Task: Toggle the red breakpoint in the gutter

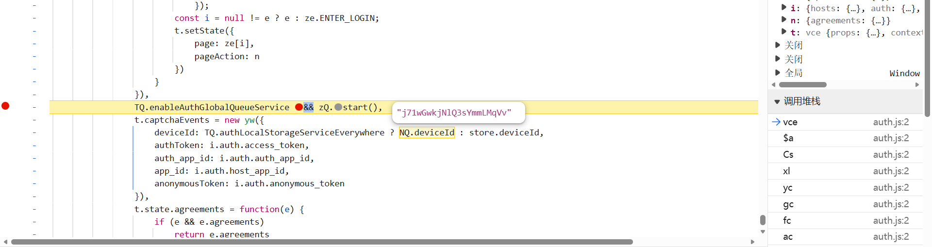Action: coord(5,106)
